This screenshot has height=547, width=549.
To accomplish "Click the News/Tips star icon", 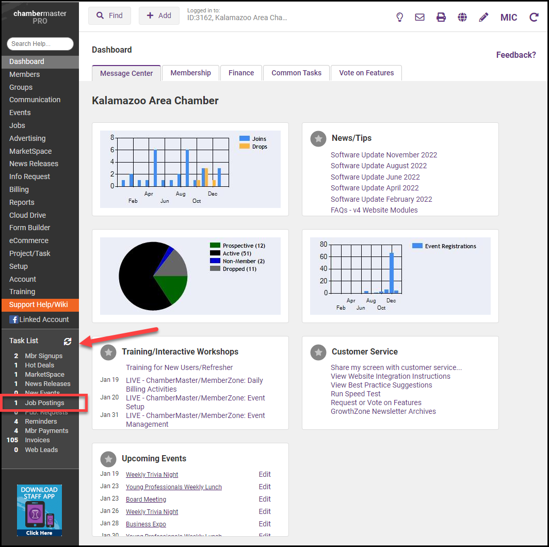I will click(x=318, y=138).
